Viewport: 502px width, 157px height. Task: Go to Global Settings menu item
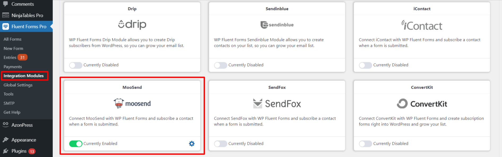[18, 85]
